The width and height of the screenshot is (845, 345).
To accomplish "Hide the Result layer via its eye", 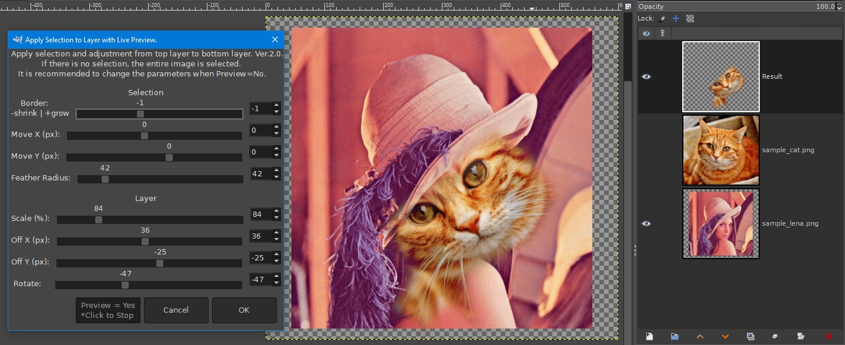I will pos(646,76).
